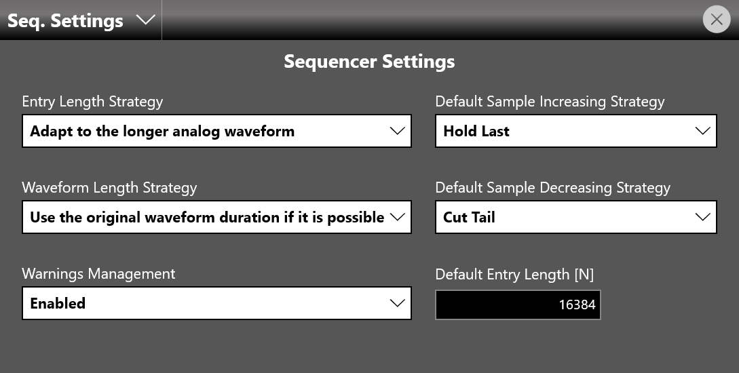Click the 'Entry Length Strategy' label
739x373 pixels.
92,102
